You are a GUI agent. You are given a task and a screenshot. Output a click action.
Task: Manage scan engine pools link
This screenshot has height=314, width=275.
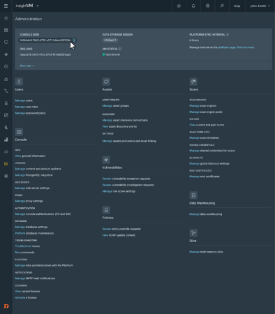tap(206, 112)
